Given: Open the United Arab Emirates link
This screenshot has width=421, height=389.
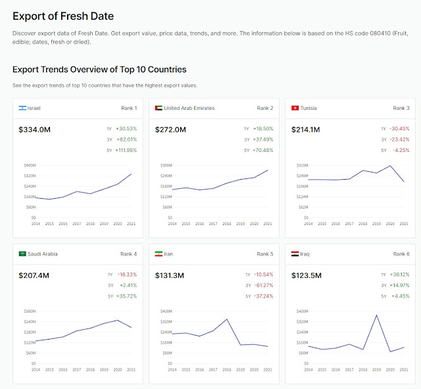Looking at the screenshot, I should pyautogui.click(x=189, y=108).
